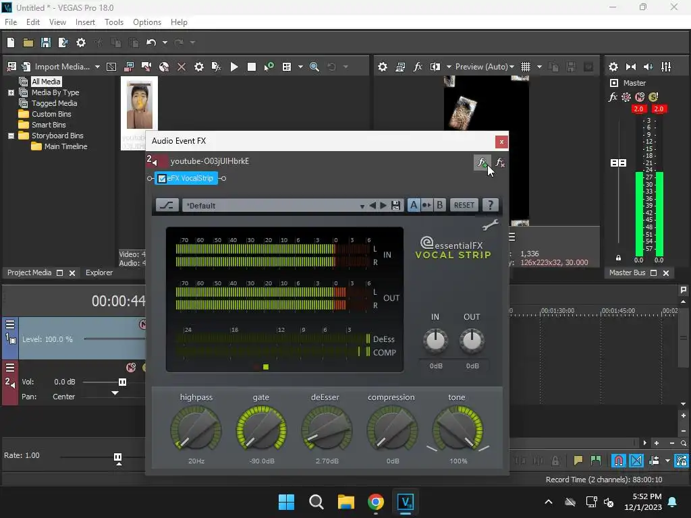Open File menu
The width and height of the screenshot is (691, 518).
tap(11, 22)
